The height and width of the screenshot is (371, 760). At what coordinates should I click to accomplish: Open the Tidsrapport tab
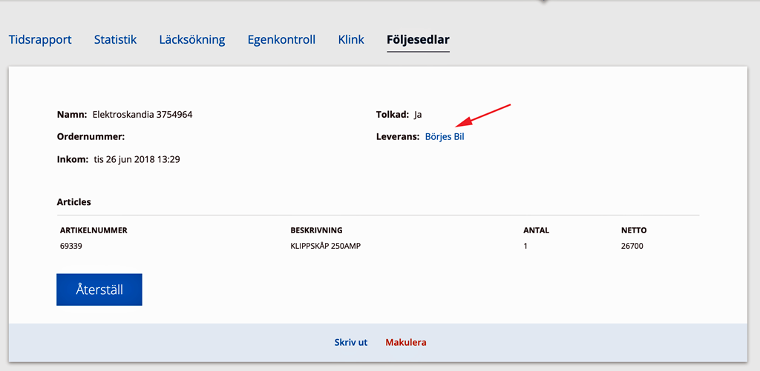point(40,40)
